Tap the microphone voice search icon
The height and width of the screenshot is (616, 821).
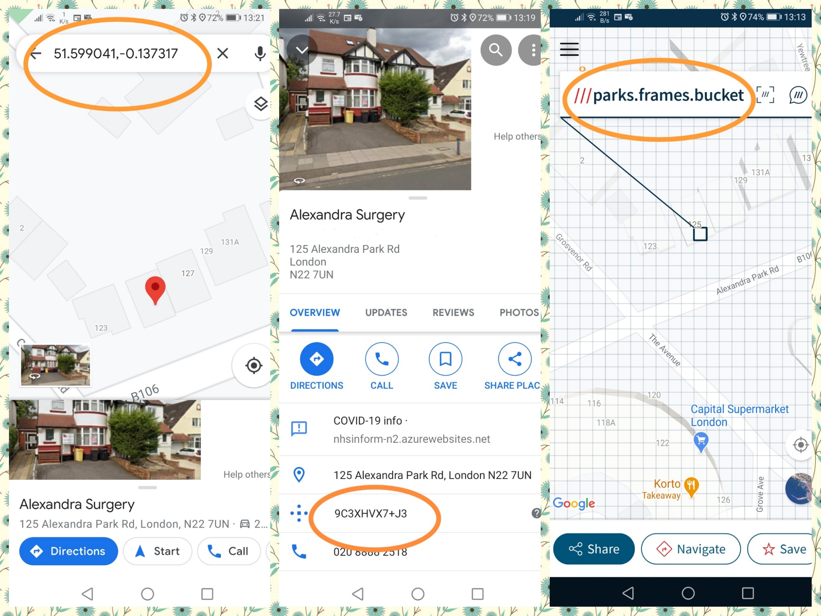point(260,53)
